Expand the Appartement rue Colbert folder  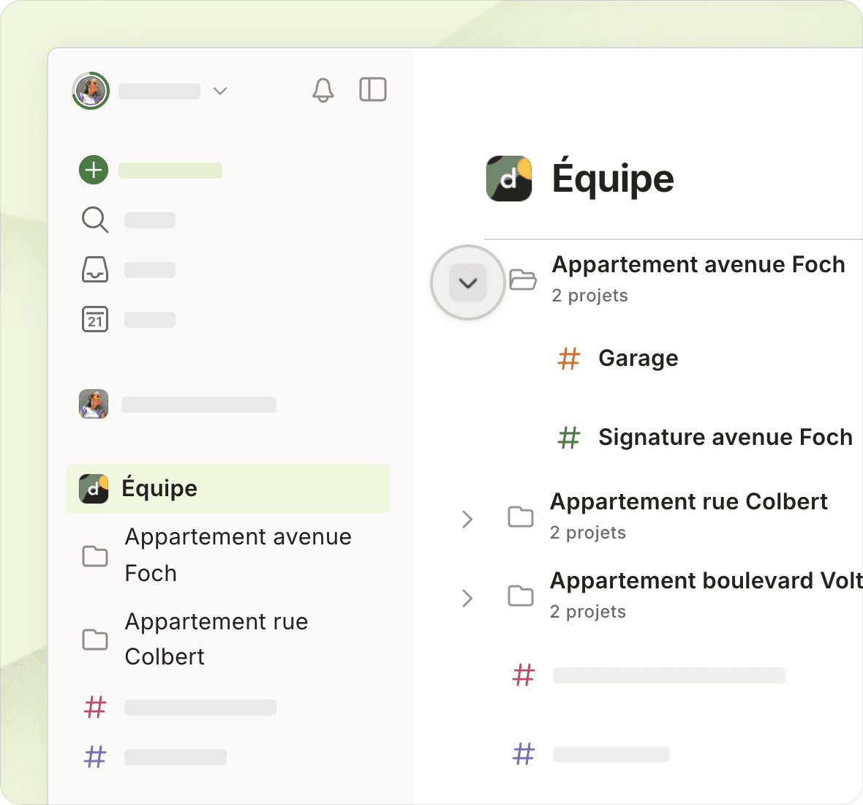[x=467, y=519]
